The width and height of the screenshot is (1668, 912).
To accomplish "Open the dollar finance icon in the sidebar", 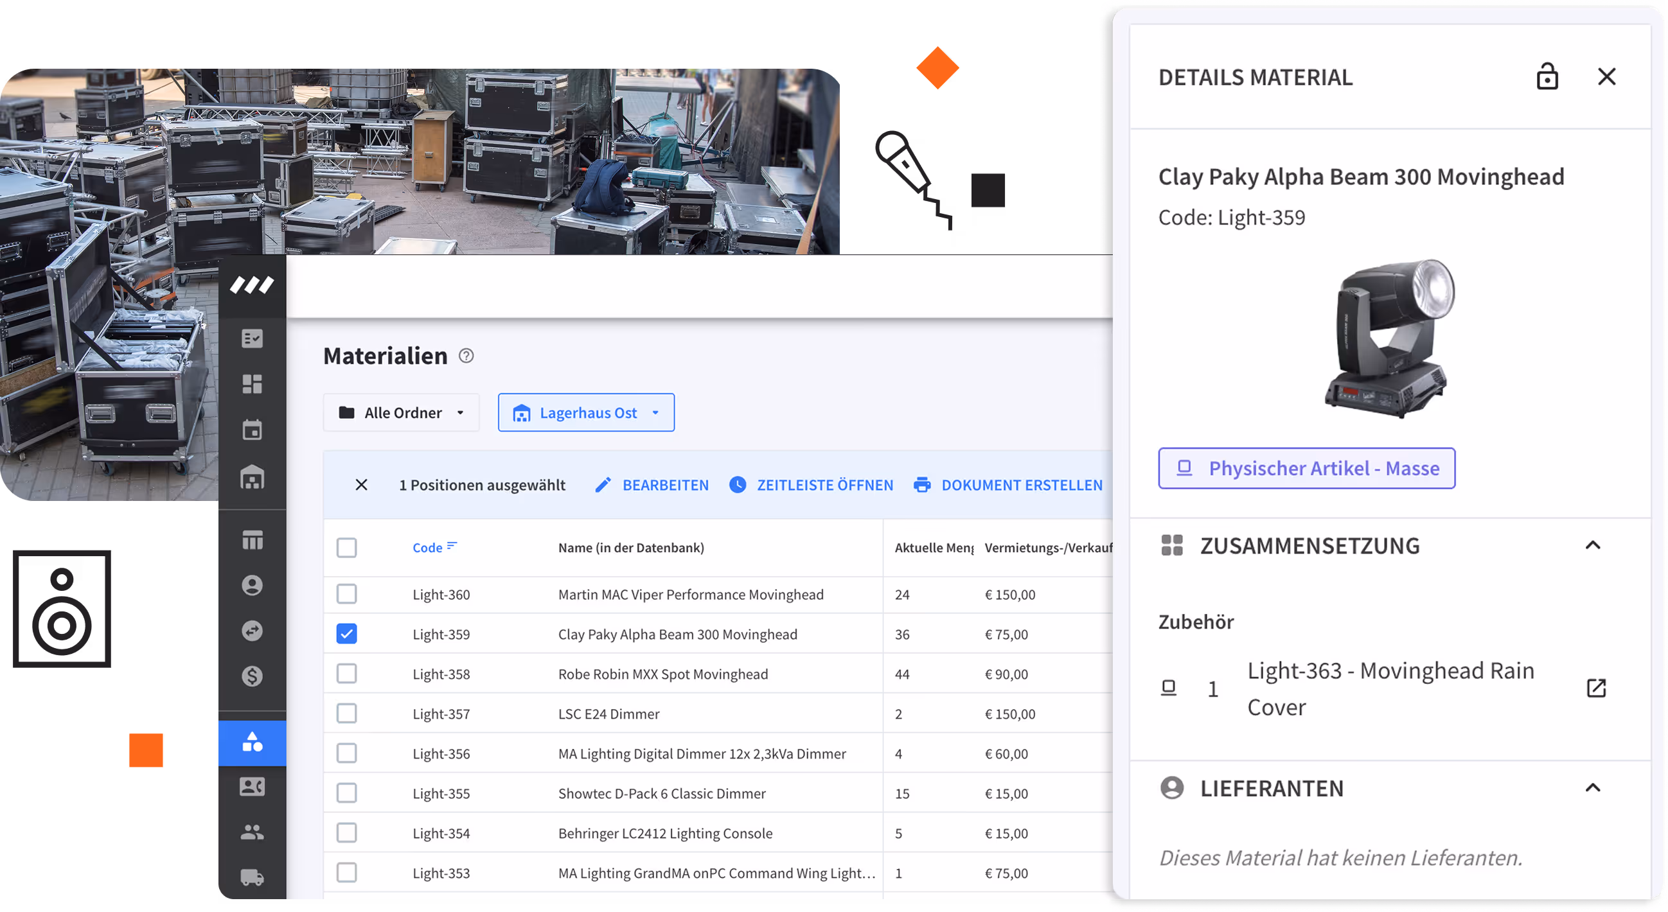I will tap(252, 676).
